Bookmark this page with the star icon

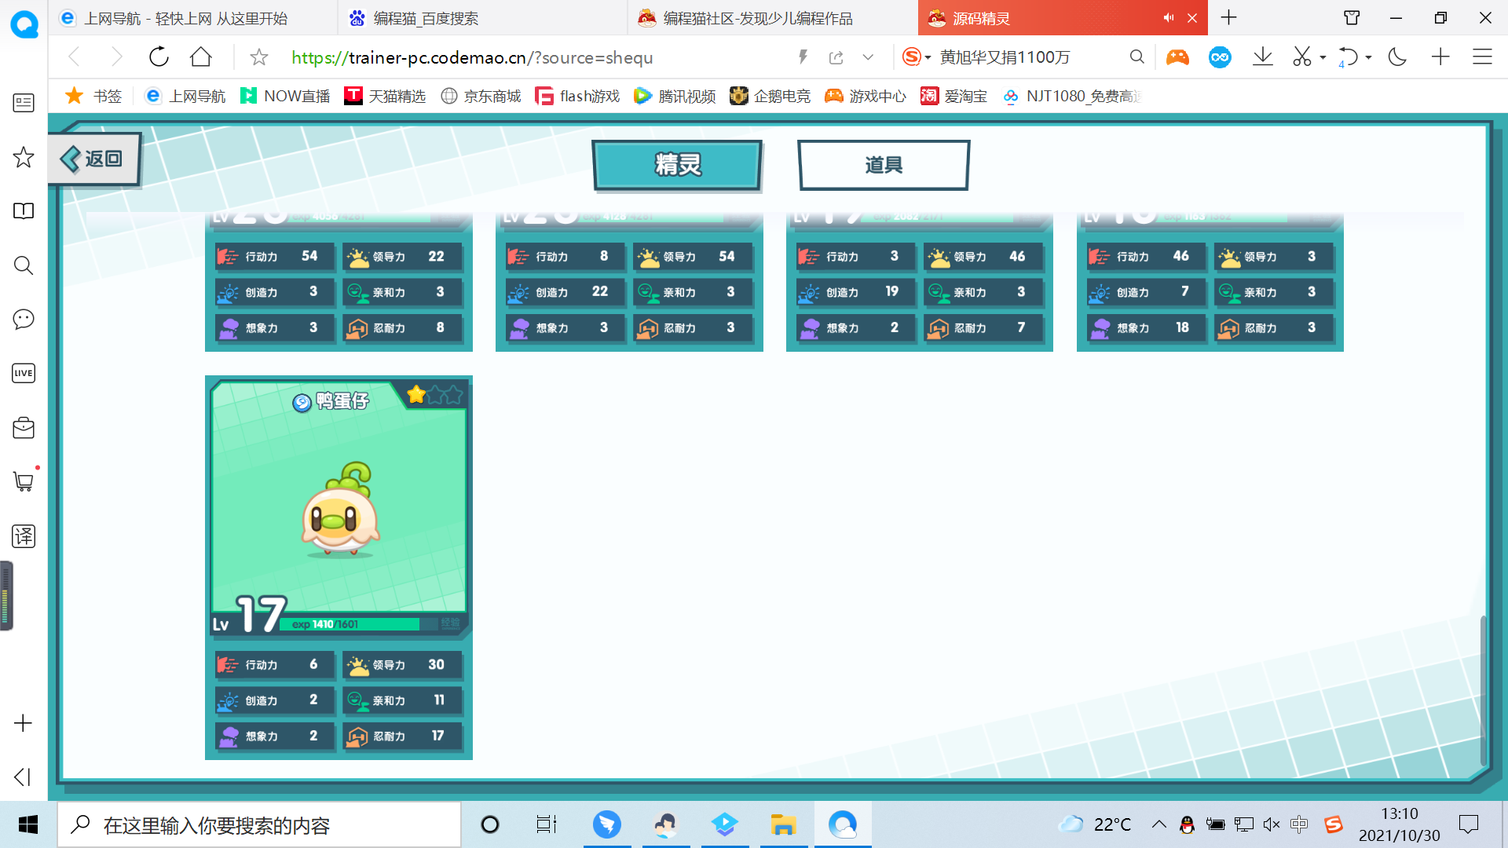(x=258, y=57)
